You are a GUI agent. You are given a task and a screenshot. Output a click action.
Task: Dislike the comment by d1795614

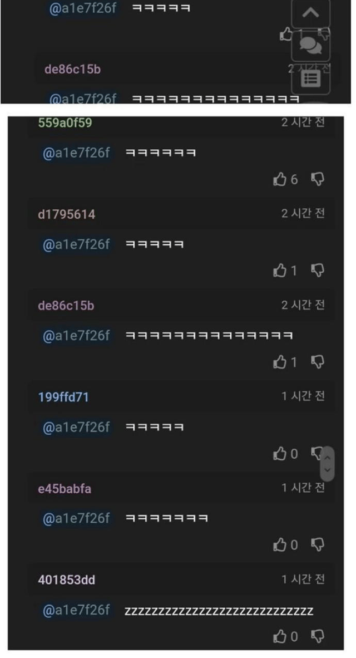318,271
